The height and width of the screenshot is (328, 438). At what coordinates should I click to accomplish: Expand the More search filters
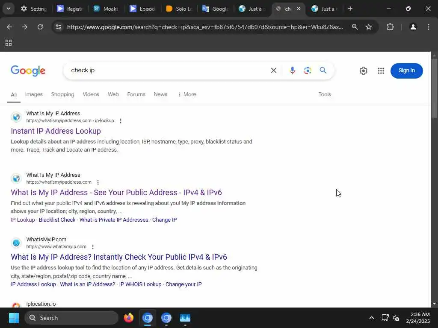tap(187, 94)
